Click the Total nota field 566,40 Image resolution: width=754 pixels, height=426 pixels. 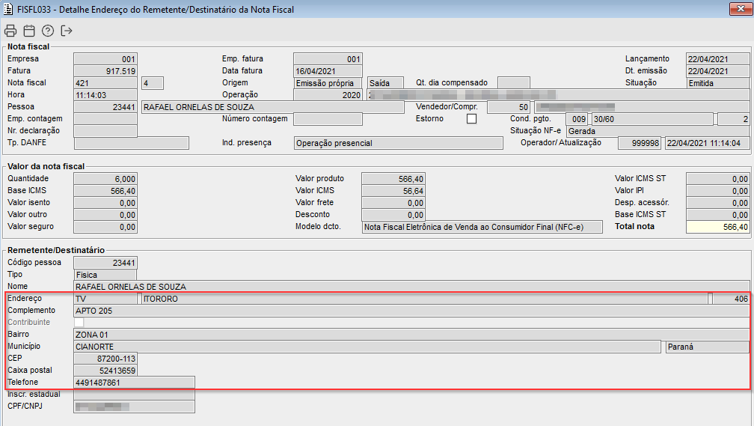tap(717, 227)
